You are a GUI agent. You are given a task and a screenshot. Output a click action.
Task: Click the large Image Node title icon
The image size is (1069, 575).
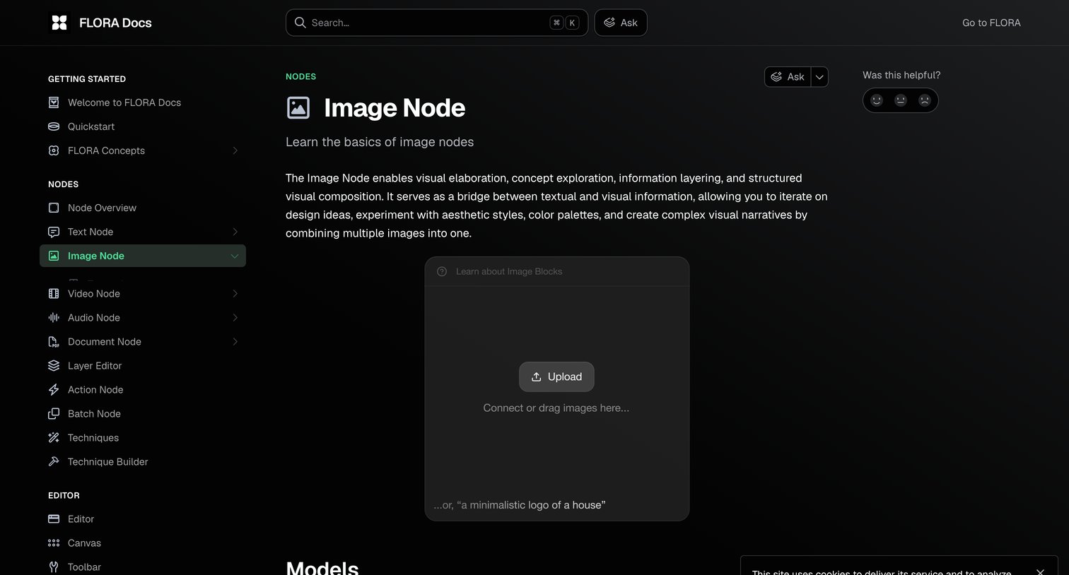(x=298, y=107)
